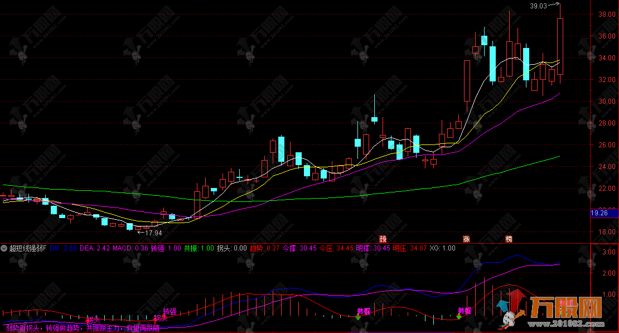This screenshot has height=333, width=619.
Task: Click the 共振: 1.00 green readout
Action: click(x=199, y=248)
